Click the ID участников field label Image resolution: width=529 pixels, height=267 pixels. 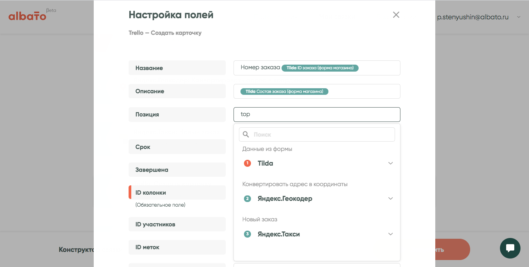coord(177,224)
